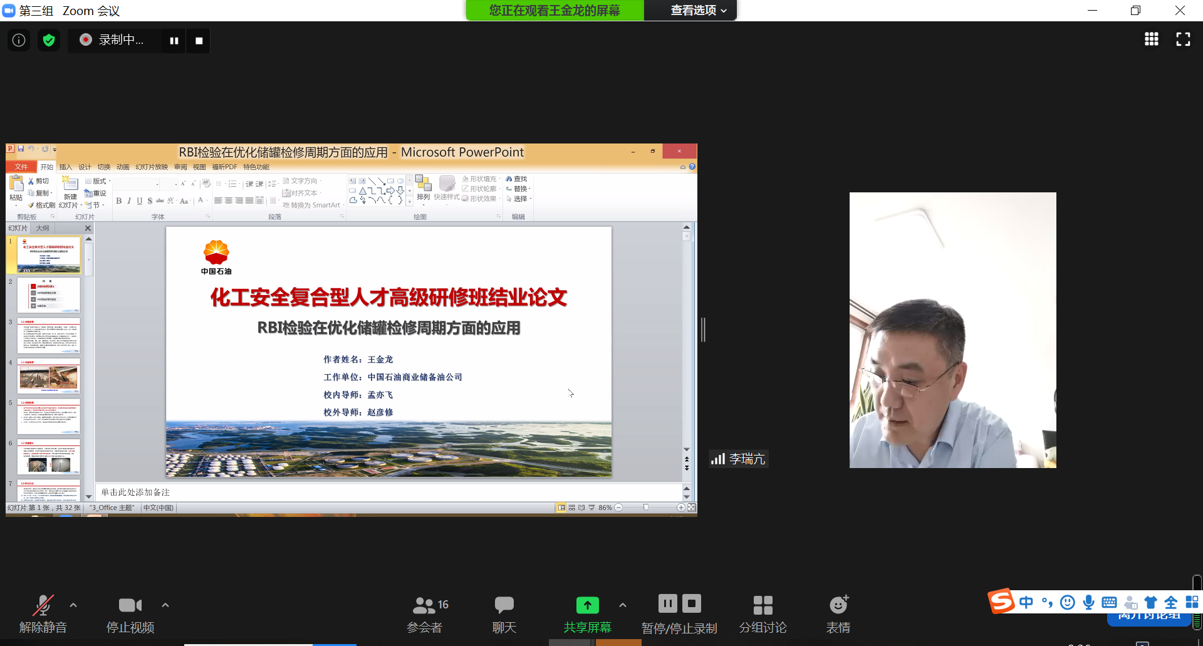This screenshot has height=646, width=1203.
Task: Open breakout rooms (分组讨论)
Action: [x=763, y=613]
